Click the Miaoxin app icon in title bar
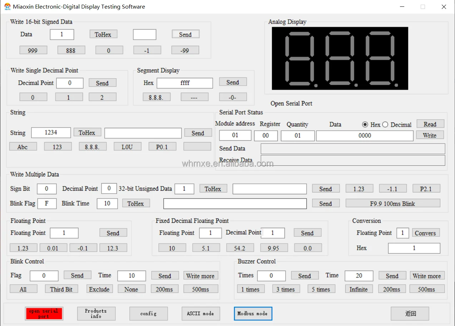 click(x=7, y=6)
